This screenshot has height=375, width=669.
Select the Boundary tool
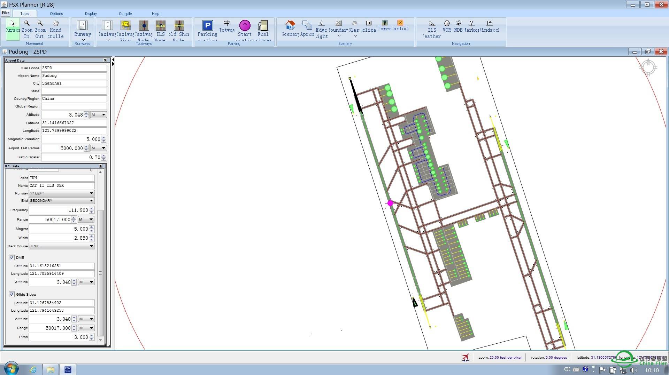(339, 29)
